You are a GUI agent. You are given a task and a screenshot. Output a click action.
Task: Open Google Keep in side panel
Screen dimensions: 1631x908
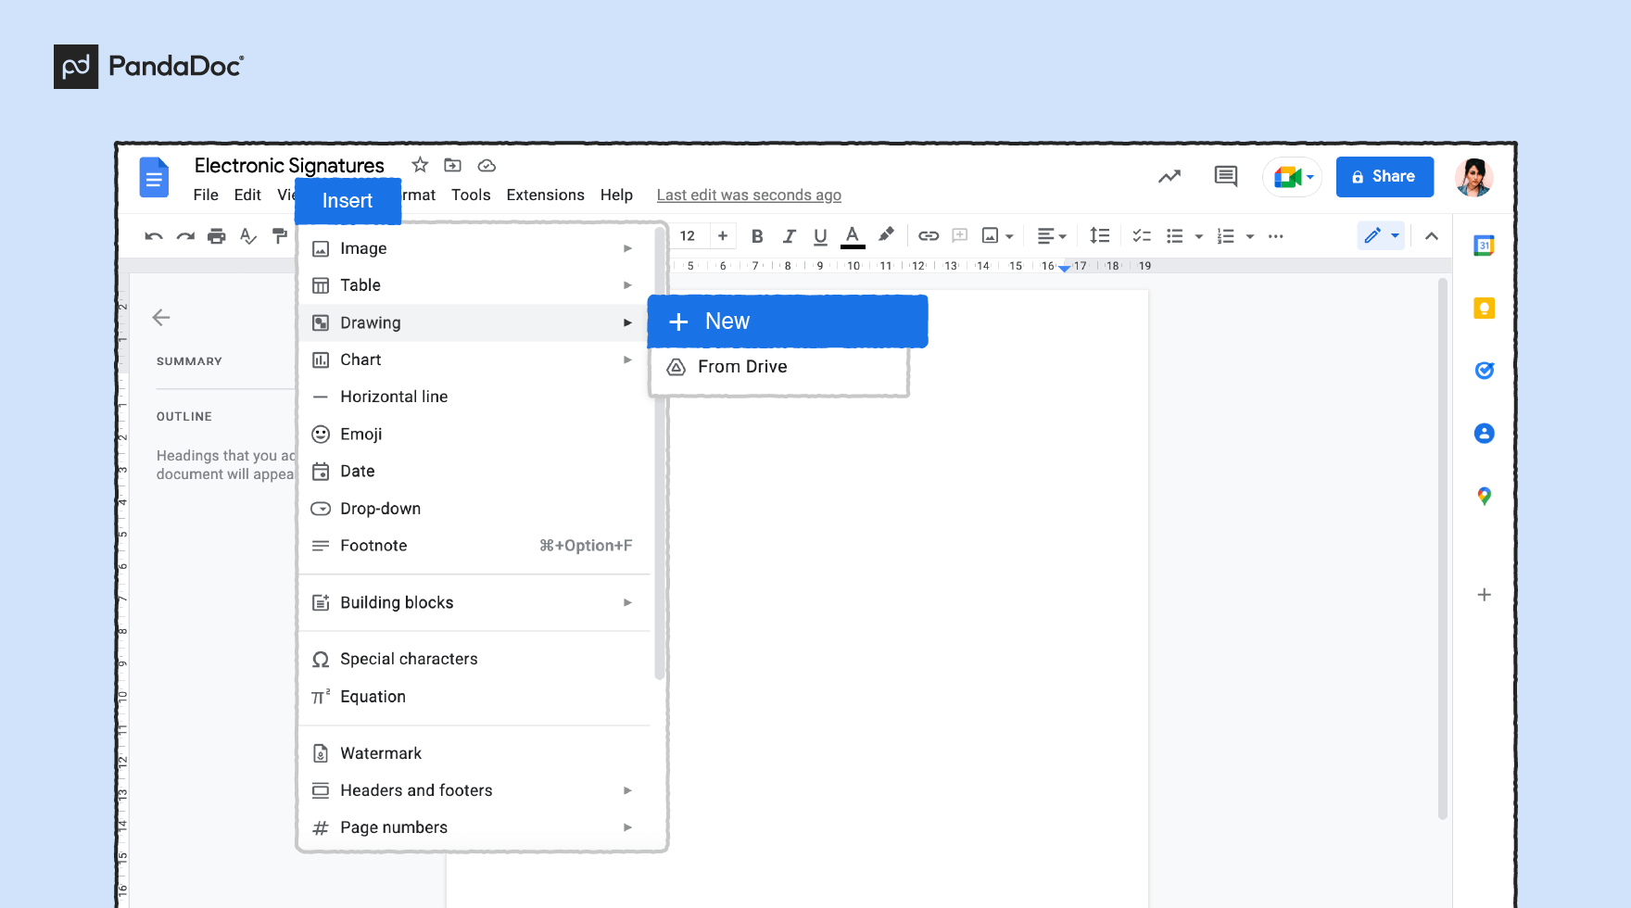[1484, 309]
